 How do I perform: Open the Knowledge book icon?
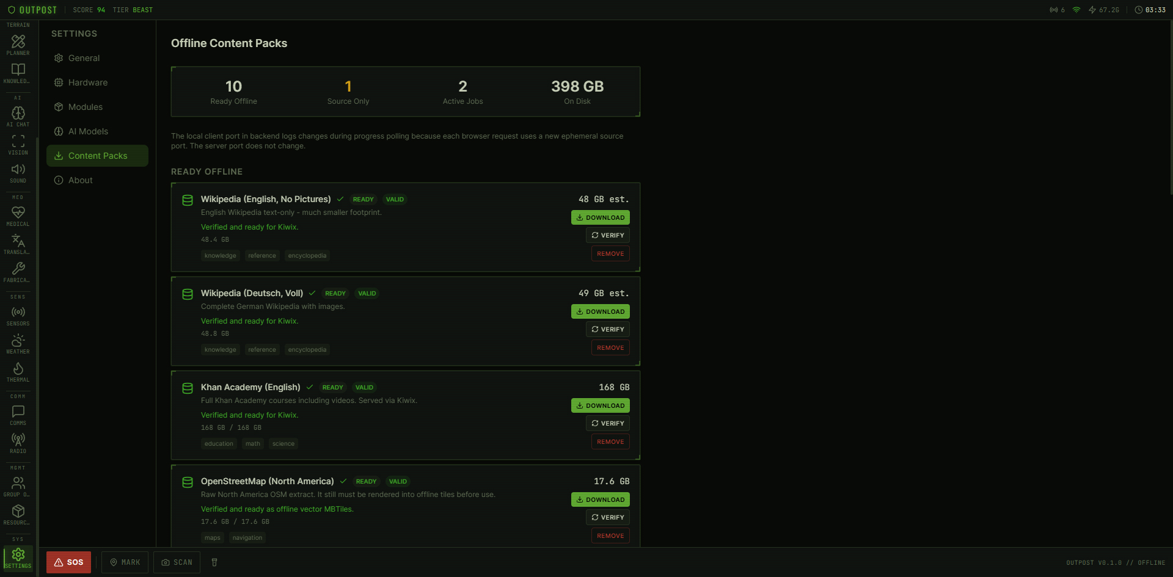click(18, 73)
